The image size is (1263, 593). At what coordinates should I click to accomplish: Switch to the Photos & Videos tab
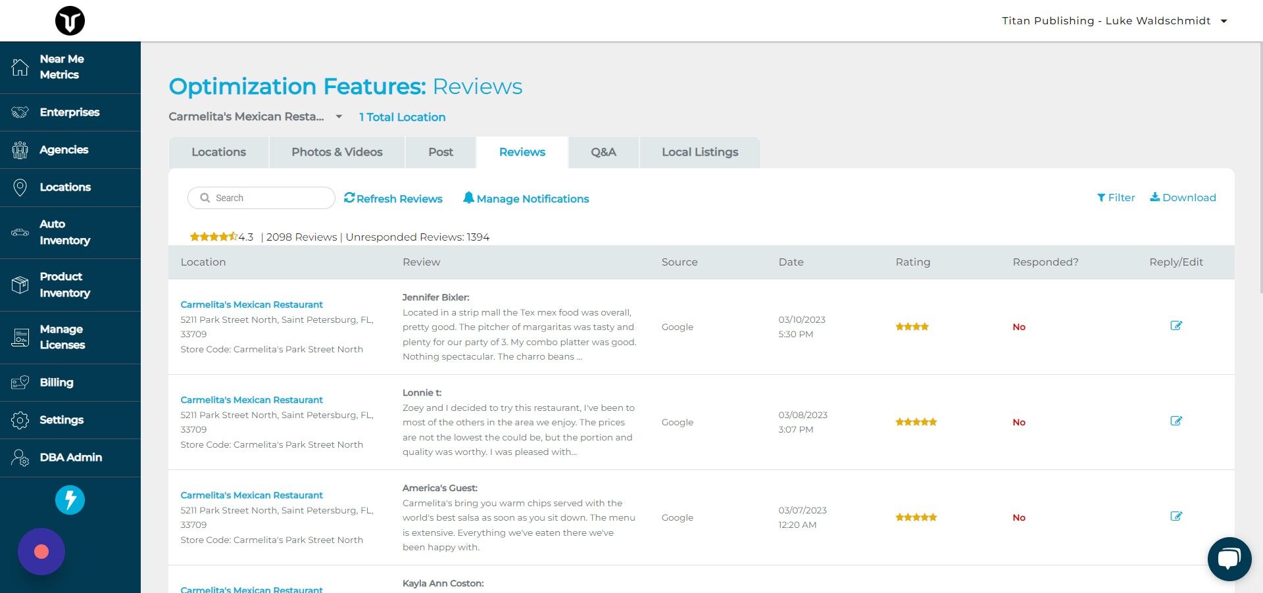[x=337, y=153]
